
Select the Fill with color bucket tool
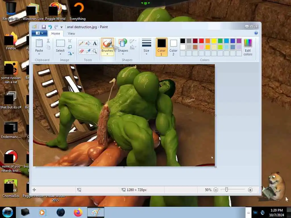click(88, 43)
